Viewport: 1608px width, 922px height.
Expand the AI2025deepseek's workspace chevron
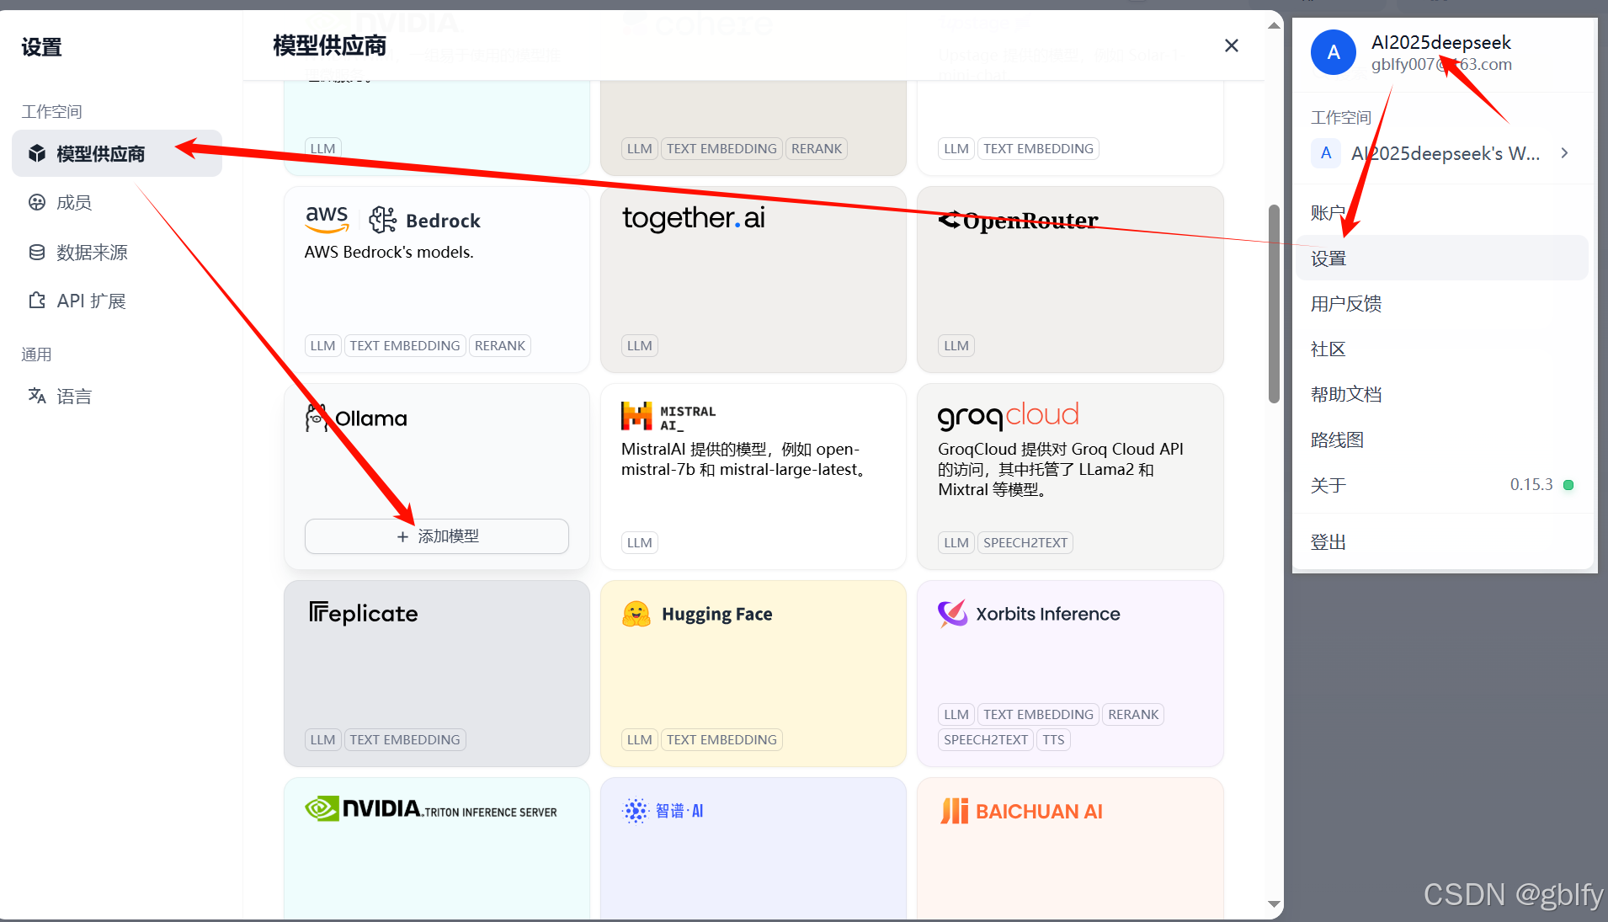click(x=1564, y=153)
